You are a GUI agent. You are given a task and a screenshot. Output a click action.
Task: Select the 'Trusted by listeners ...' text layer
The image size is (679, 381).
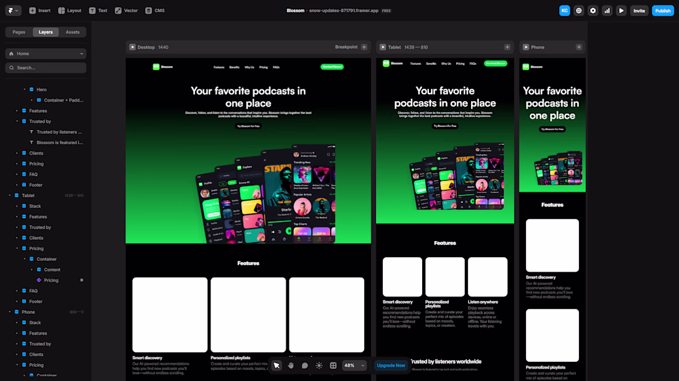pos(59,132)
